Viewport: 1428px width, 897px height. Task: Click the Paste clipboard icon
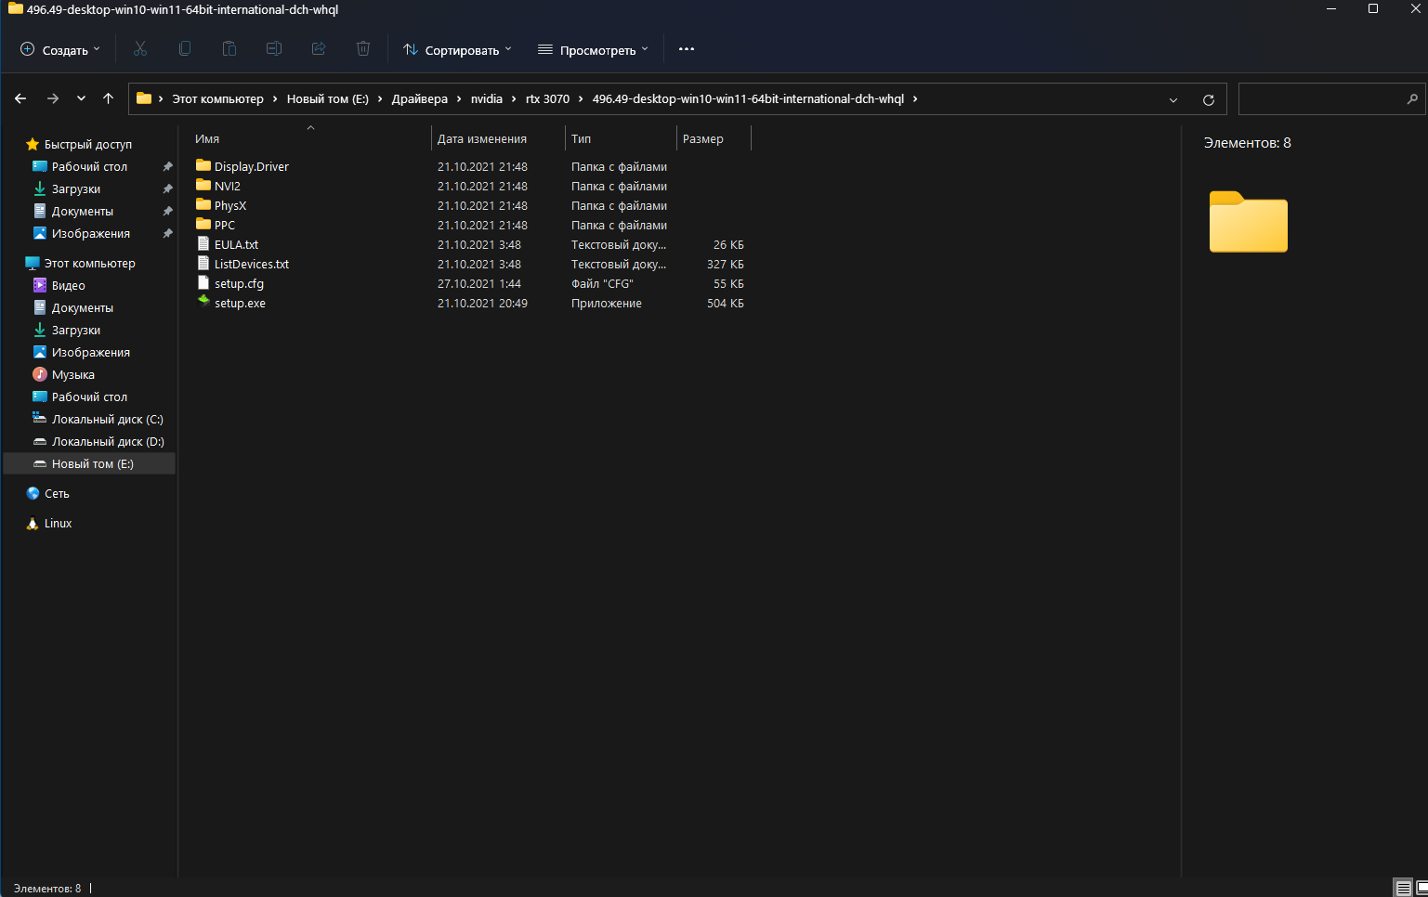(x=229, y=49)
